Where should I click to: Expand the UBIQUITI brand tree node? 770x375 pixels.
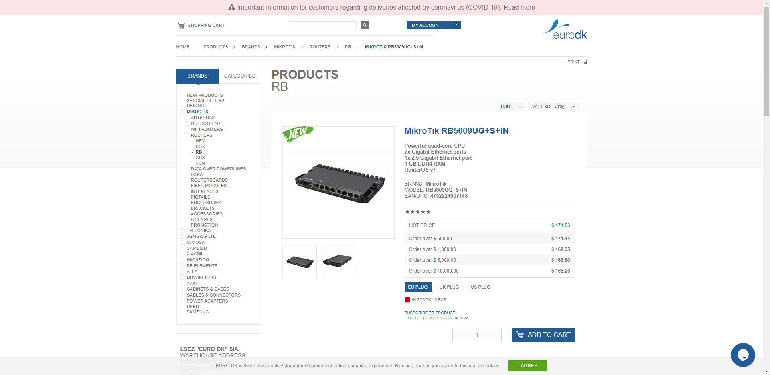tap(182, 106)
